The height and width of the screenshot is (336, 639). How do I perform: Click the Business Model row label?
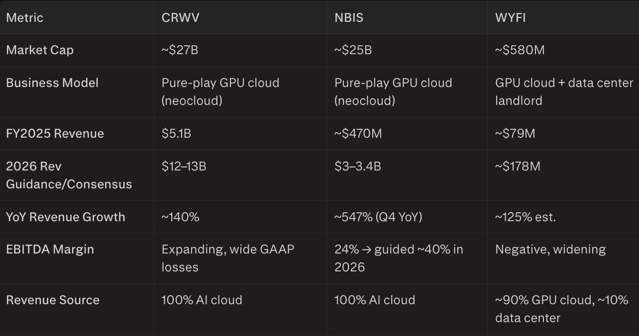pyautogui.click(x=52, y=83)
